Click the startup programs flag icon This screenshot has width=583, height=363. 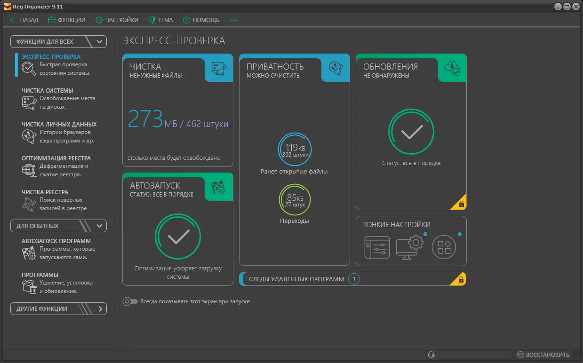coord(29,253)
